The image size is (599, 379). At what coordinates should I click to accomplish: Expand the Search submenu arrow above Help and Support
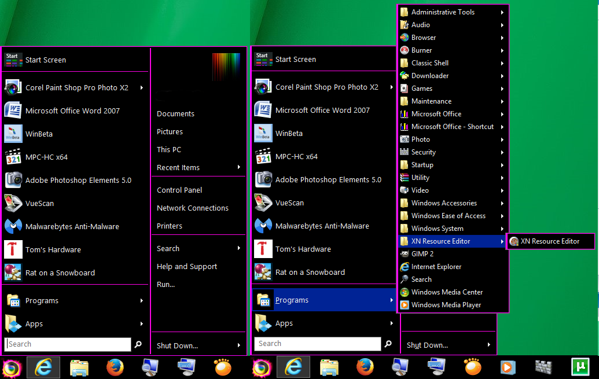pos(239,248)
